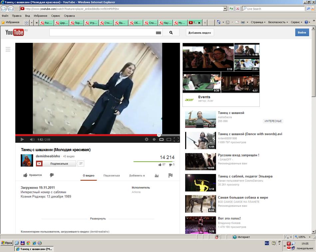Switch the video to fullscreen mode
Image resolution: width=316 pixels, height=252 pixels.
176,139
